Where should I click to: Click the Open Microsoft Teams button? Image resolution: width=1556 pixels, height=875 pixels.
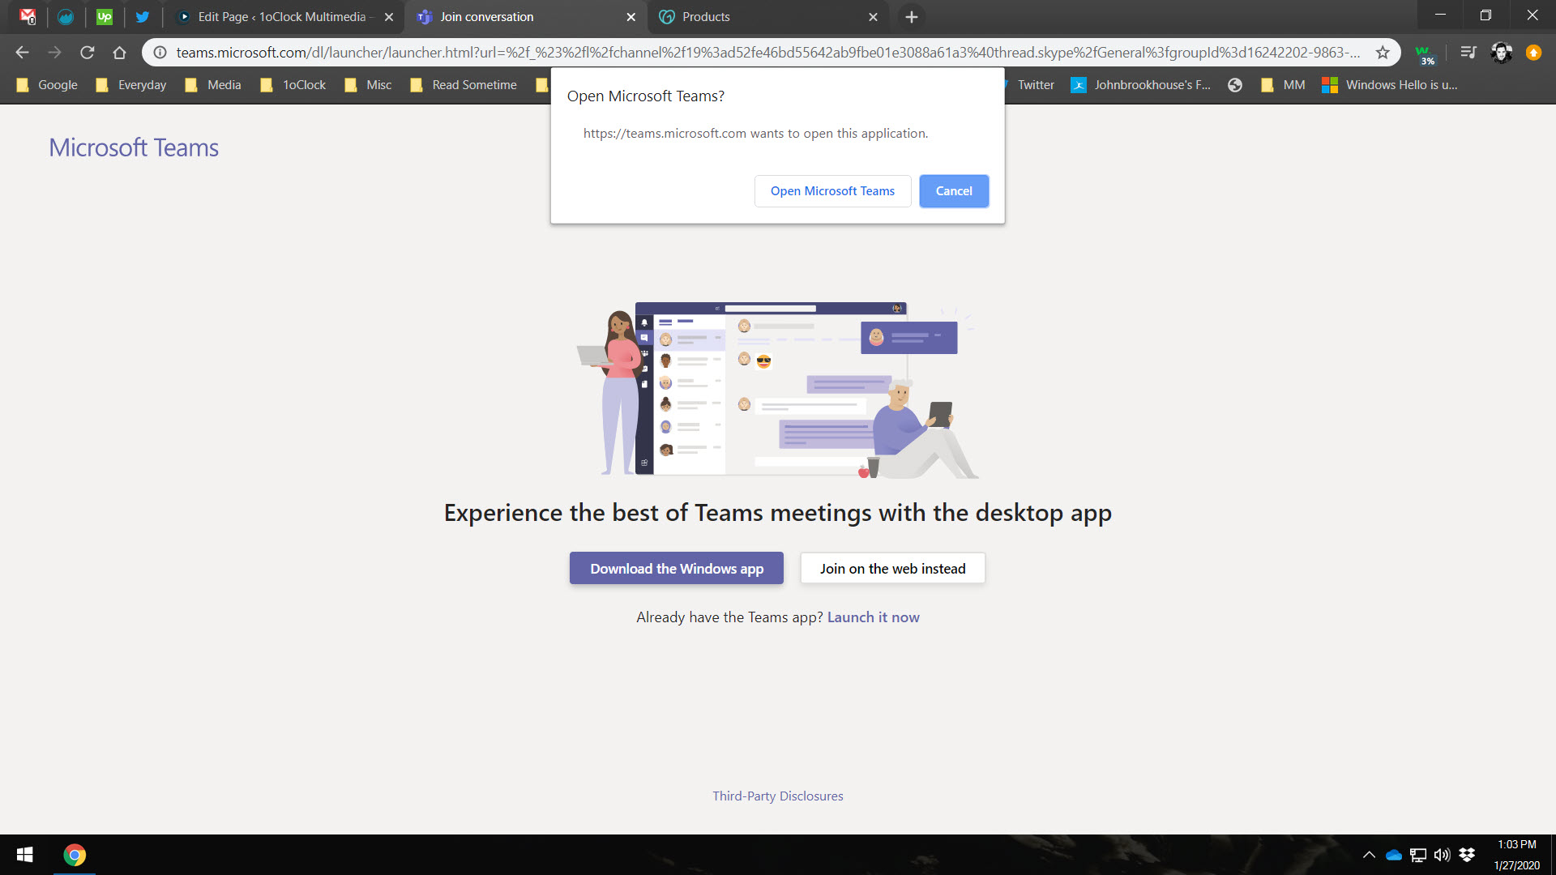pyautogui.click(x=832, y=191)
